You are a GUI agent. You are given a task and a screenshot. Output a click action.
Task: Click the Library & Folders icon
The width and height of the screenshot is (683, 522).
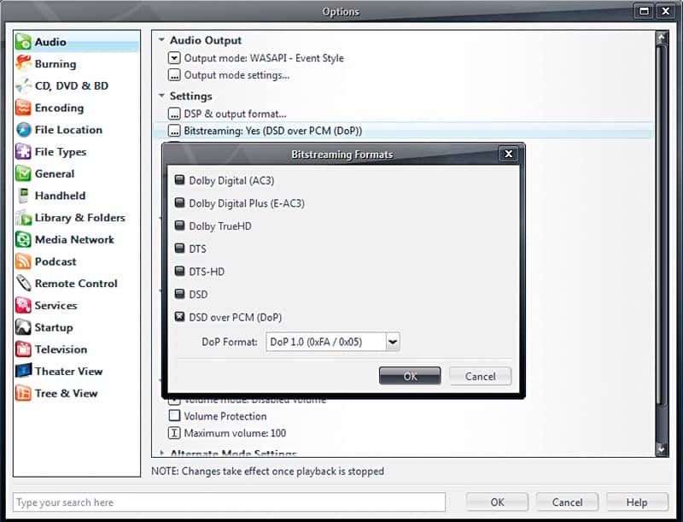[x=24, y=217]
